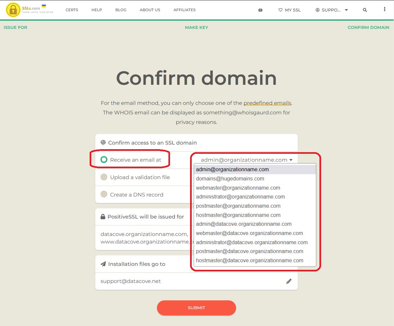Pick domains@hugedomains.com from the list
Screen dimensions: 394x326
pyautogui.click(x=230, y=179)
